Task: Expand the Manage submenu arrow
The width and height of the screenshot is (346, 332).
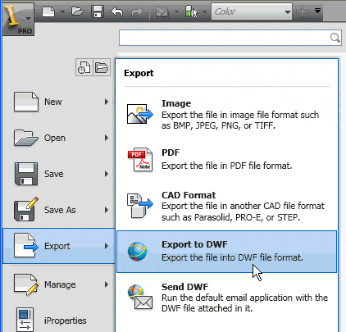Action: 107,284
